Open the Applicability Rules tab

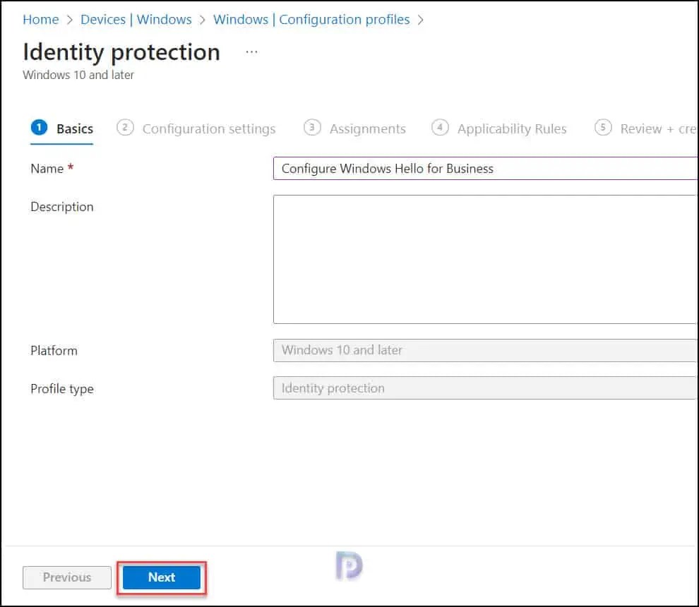[x=513, y=128]
